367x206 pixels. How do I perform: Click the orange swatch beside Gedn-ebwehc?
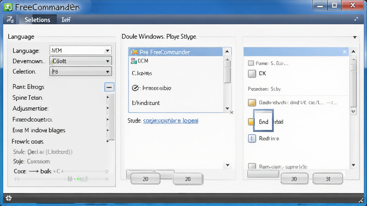pos(252,103)
